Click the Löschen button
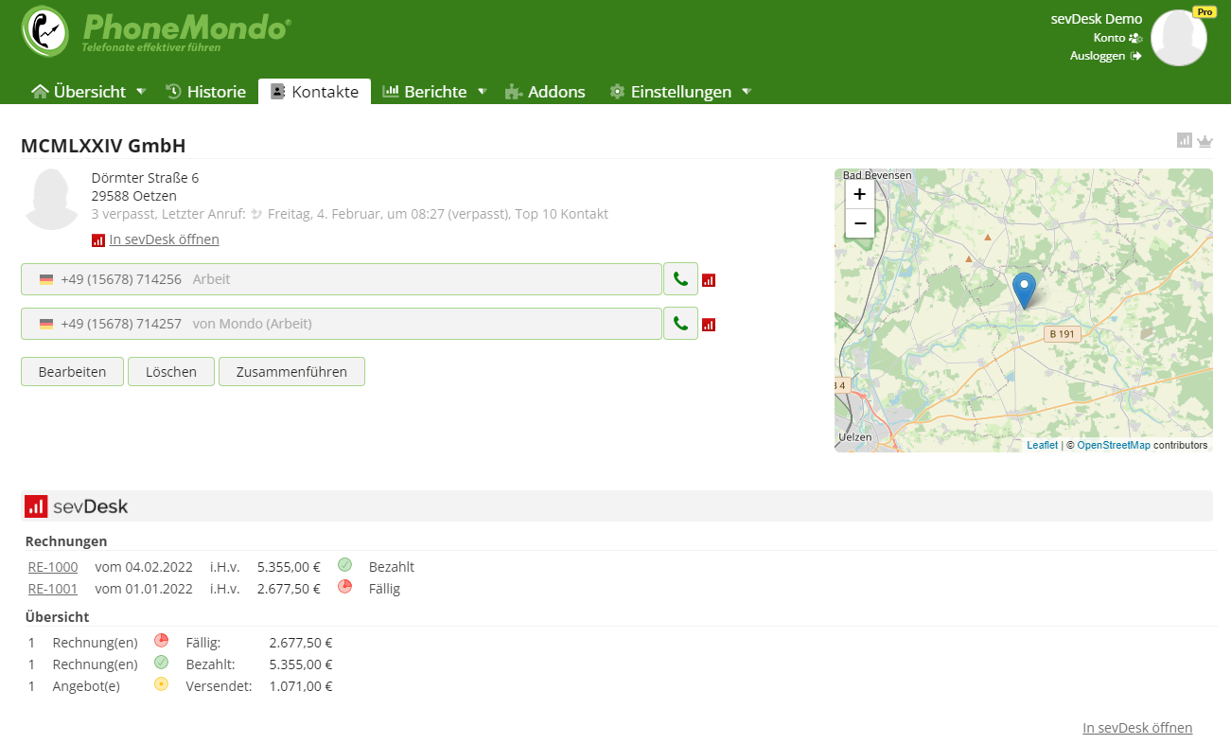This screenshot has height=744, width=1231. (171, 371)
